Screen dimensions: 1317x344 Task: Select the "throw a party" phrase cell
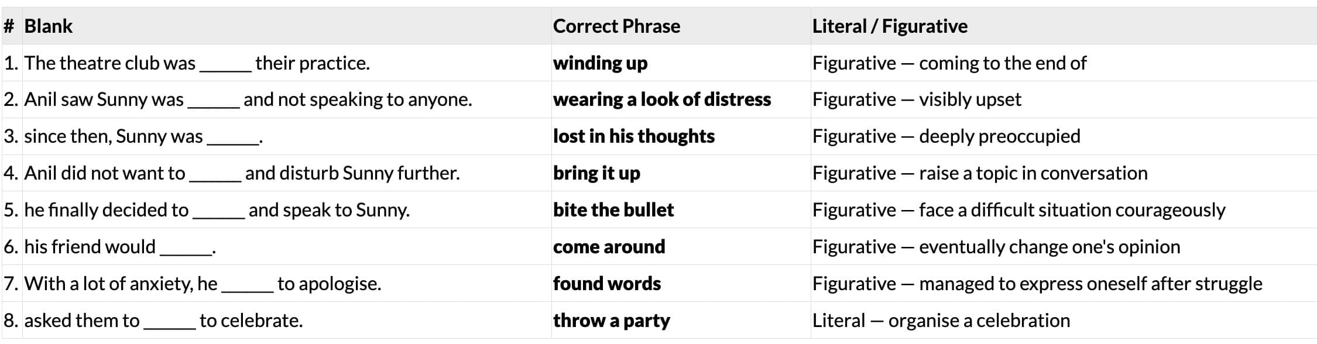tap(611, 321)
